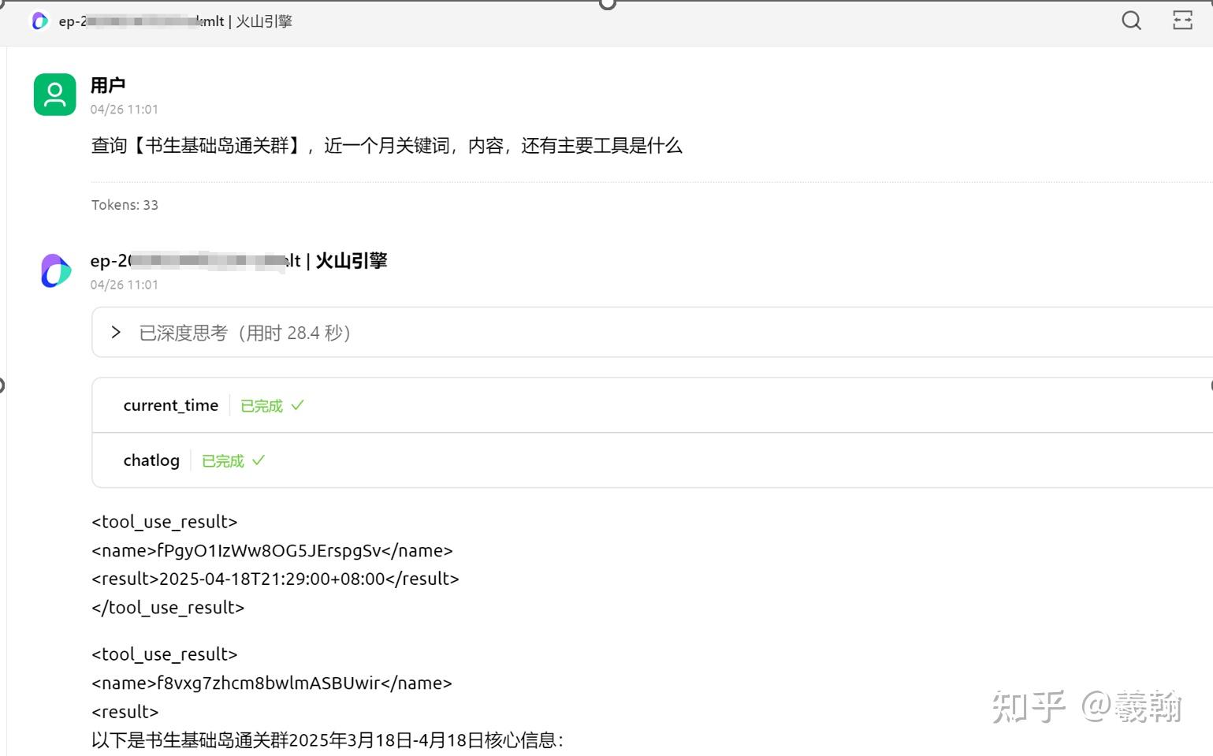Click the green checkmark beside current_time
The width and height of the screenshot is (1213, 756).
click(x=298, y=404)
